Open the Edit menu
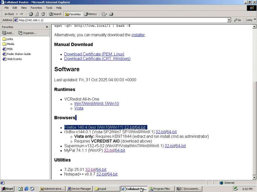The width and height of the screenshot is (257, 192). pos(15,8)
